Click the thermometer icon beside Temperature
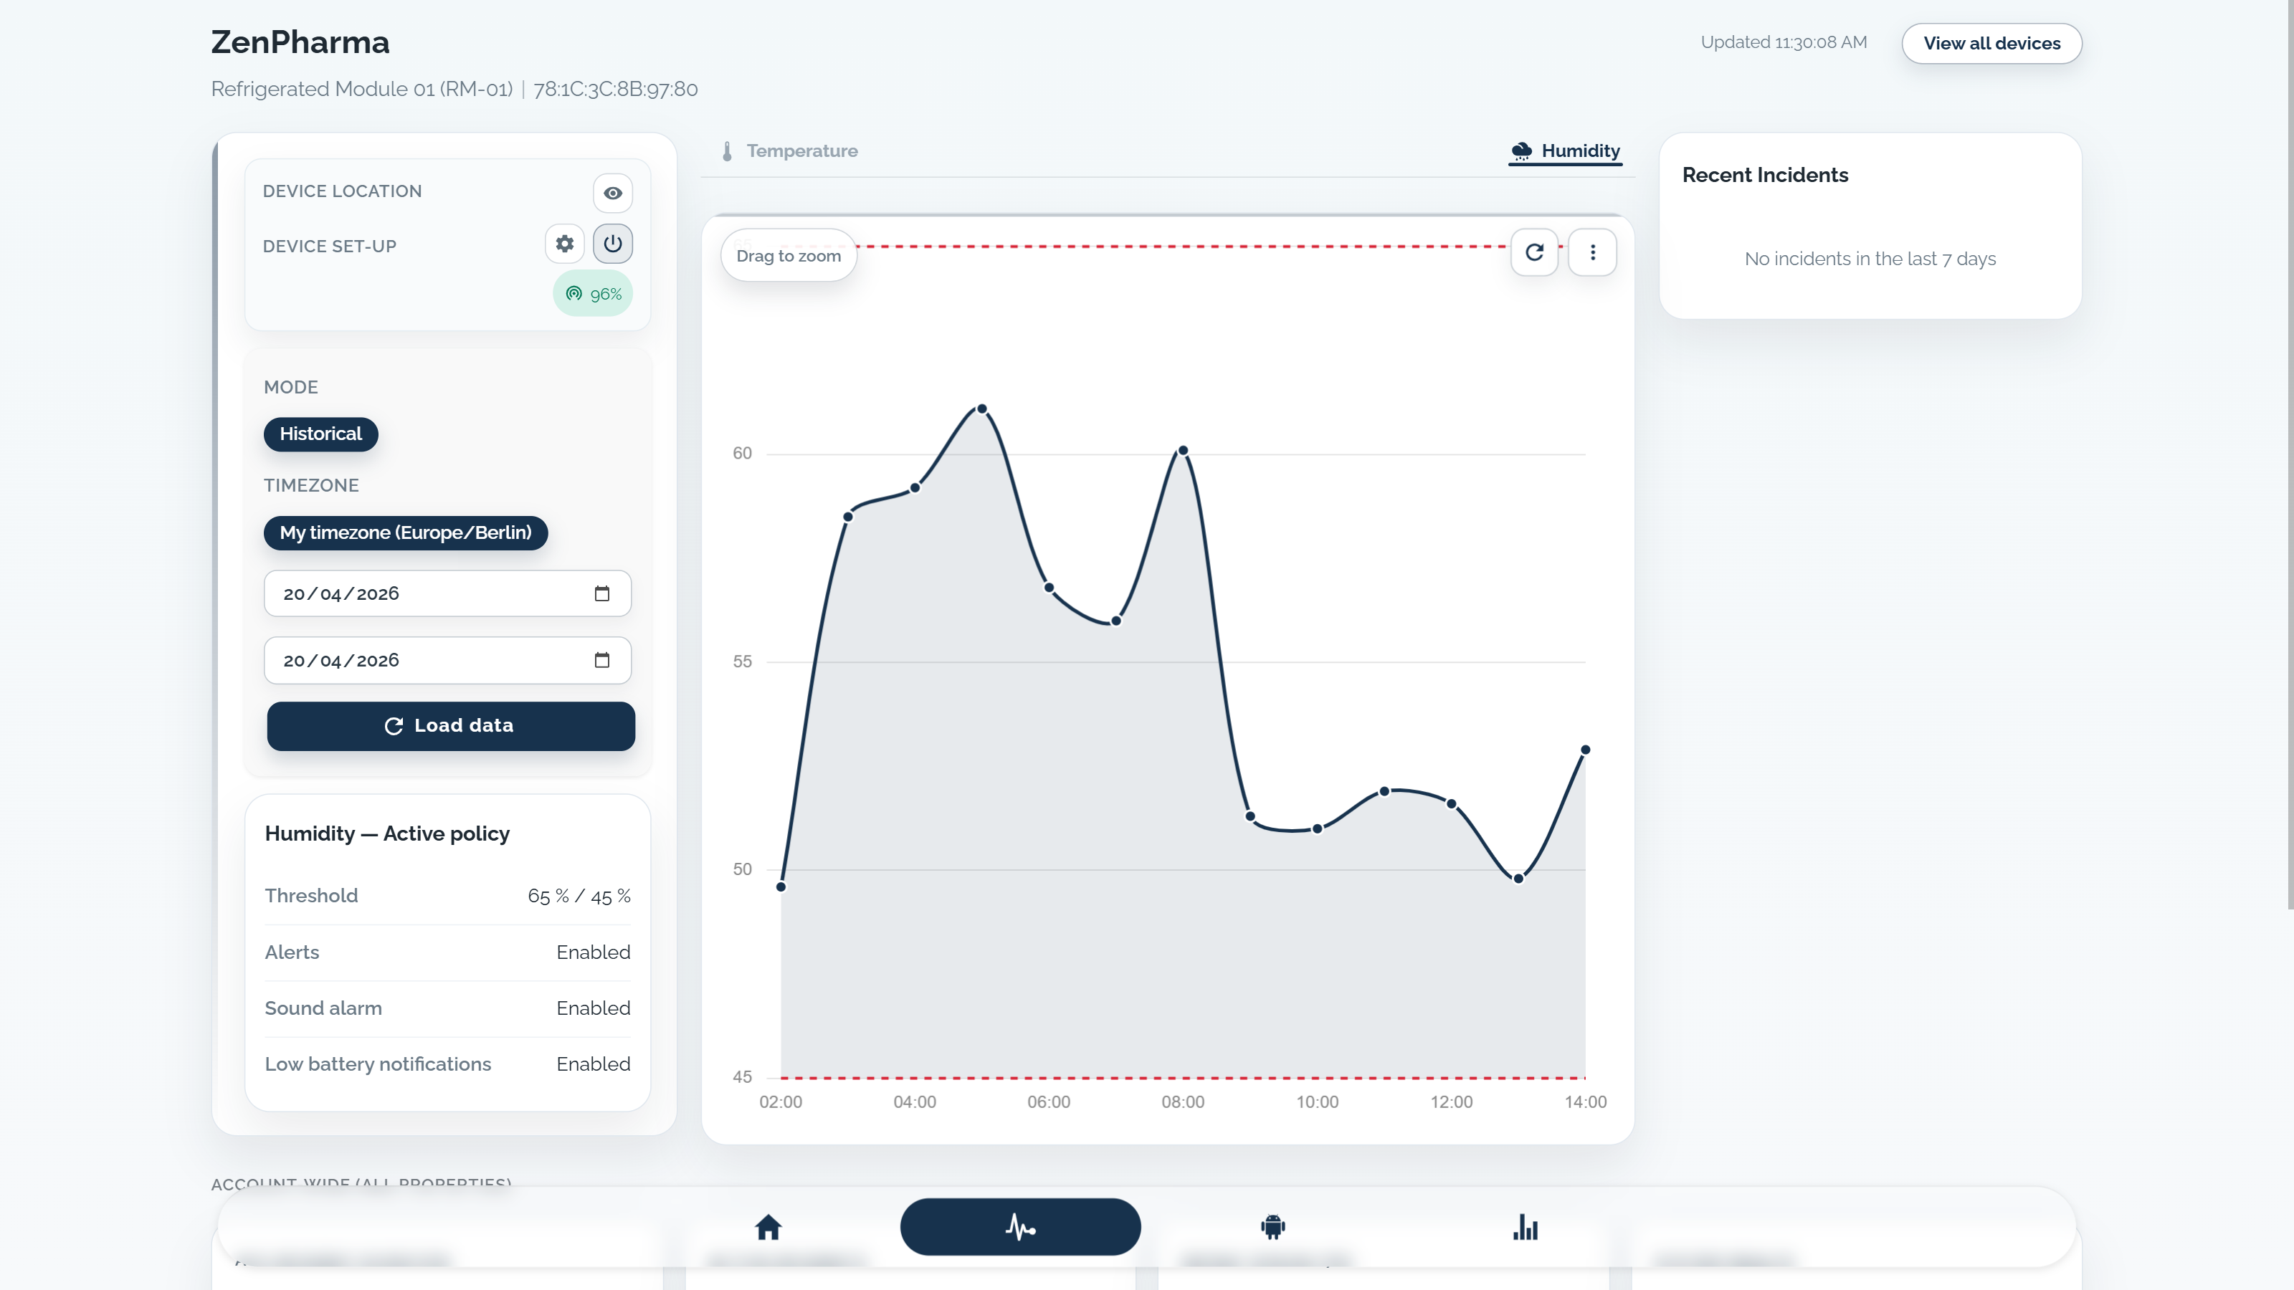Image resolution: width=2294 pixels, height=1290 pixels. (x=728, y=150)
